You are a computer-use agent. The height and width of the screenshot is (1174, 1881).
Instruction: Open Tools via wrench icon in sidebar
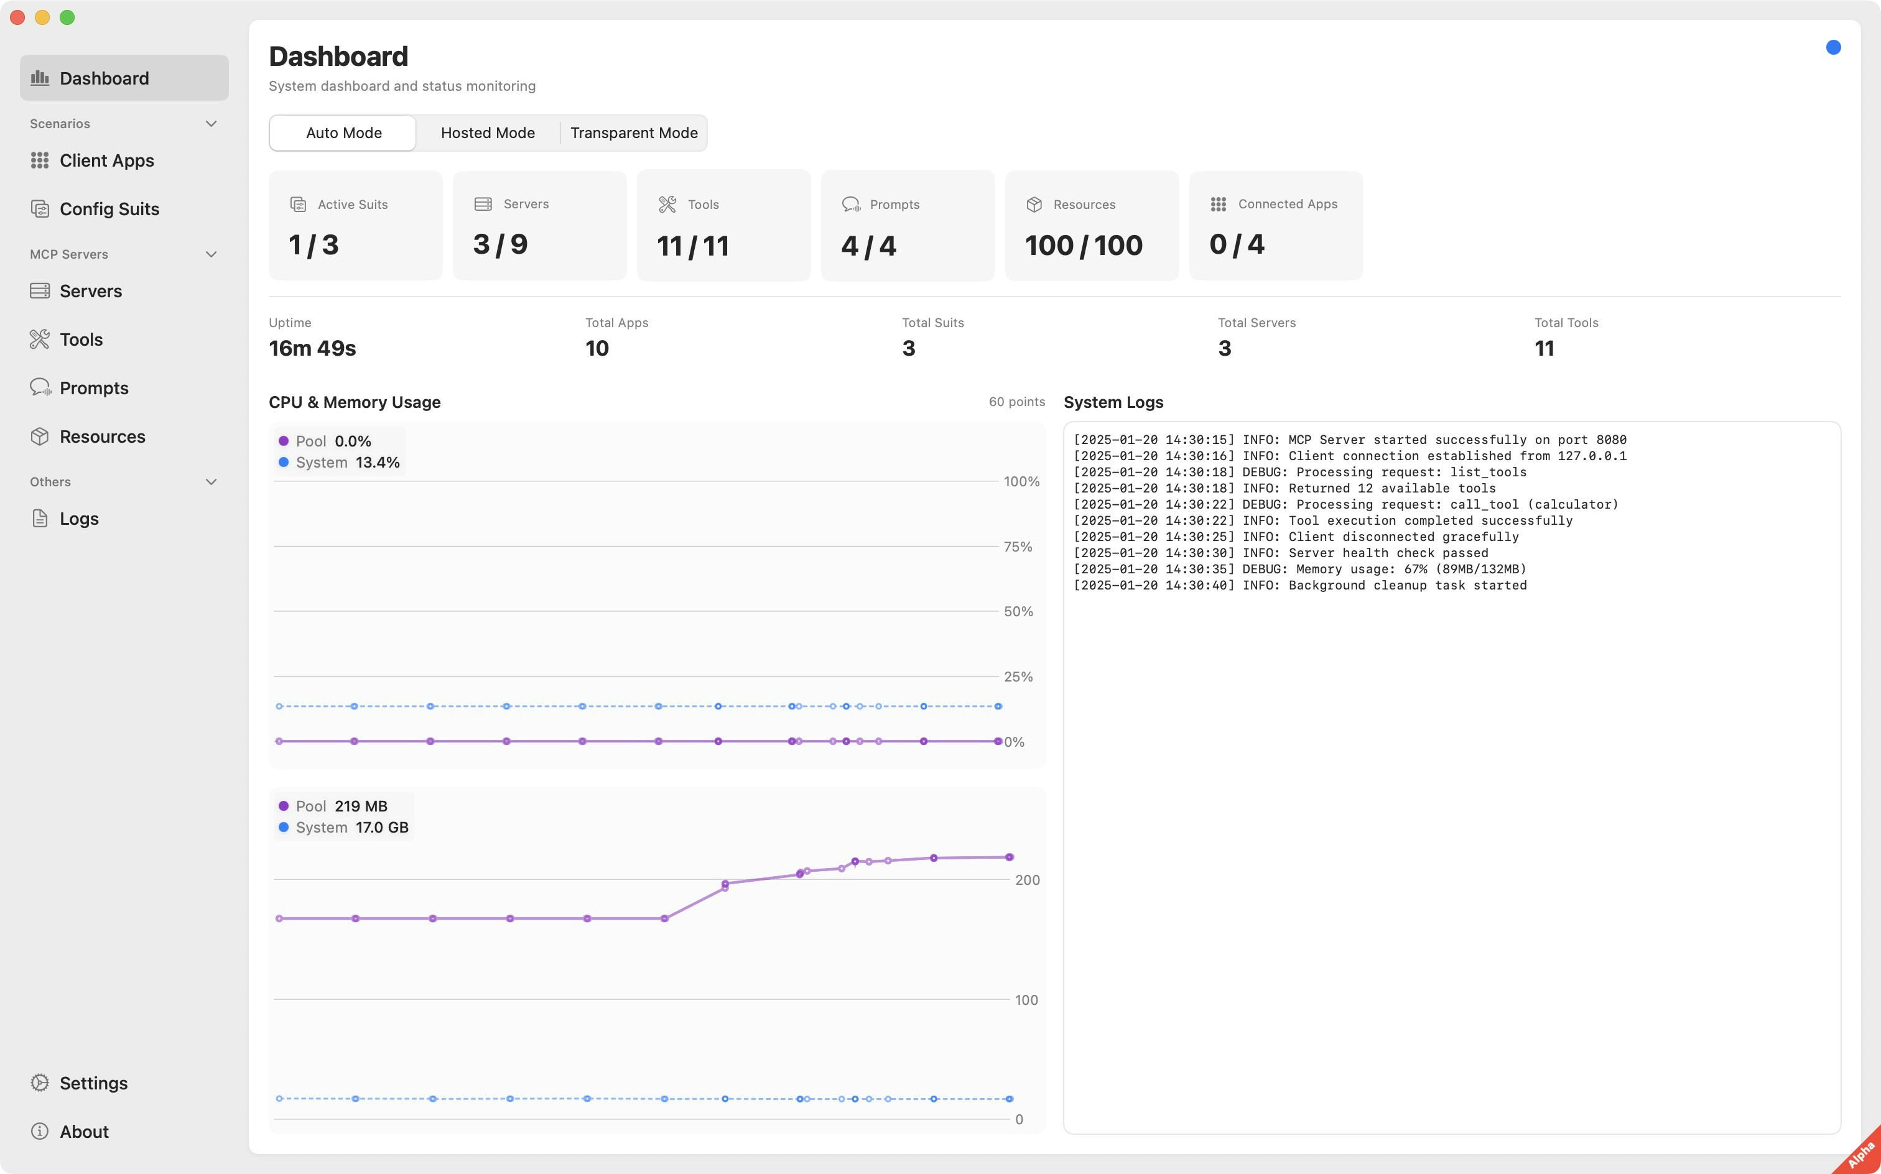pyautogui.click(x=40, y=340)
